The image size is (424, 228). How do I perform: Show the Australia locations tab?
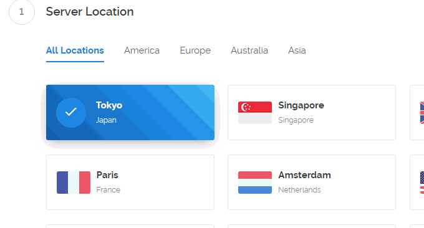point(249,50)
